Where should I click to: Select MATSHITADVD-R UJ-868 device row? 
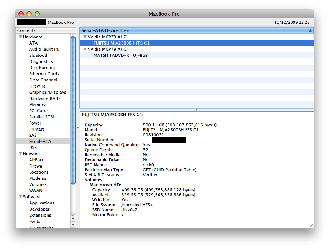click(197, 55)
